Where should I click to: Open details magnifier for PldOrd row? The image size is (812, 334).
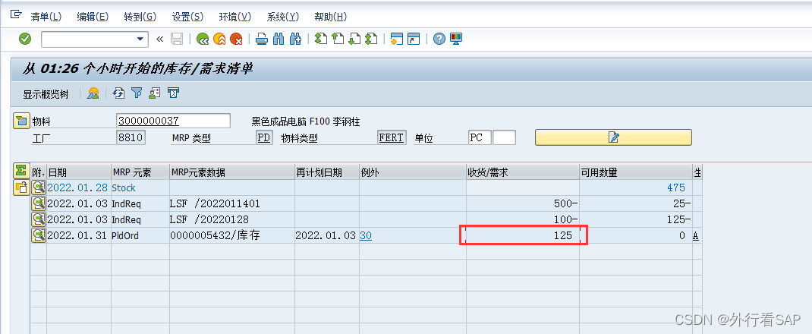(x=39, y=235)
